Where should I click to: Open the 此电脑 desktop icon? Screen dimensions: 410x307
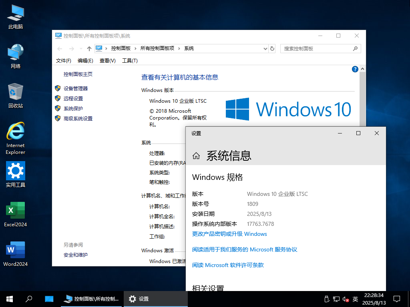[x=16, y=17]
